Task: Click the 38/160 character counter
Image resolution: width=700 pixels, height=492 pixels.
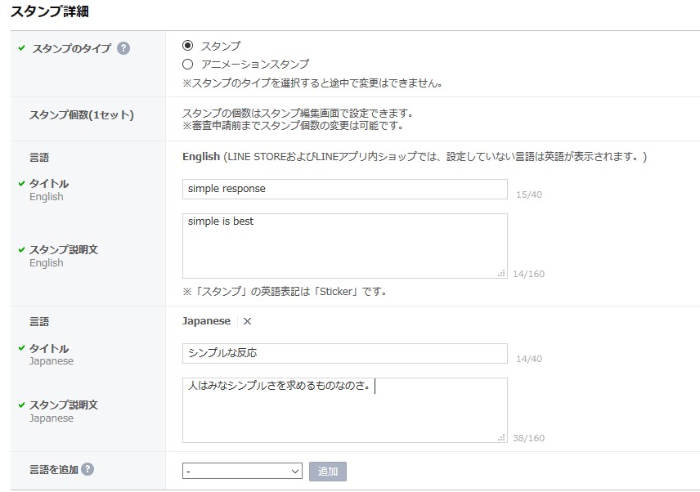Action: tap(528, 438)
